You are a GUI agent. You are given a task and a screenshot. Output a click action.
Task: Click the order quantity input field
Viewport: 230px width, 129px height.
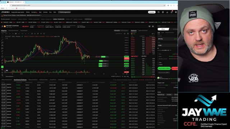tap(167, 46)
